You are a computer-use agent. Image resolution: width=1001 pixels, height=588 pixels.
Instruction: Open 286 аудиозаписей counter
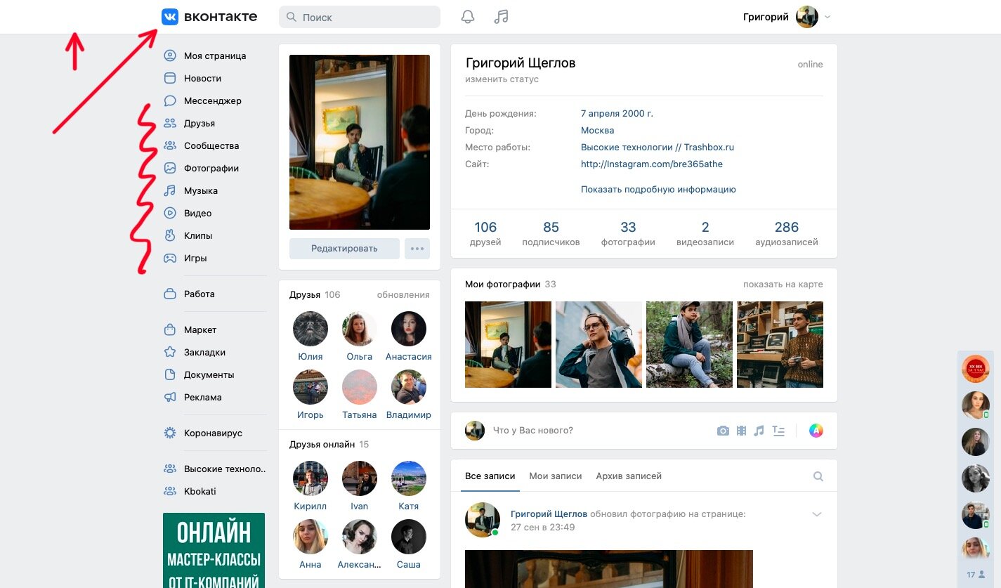pos(787,234)
